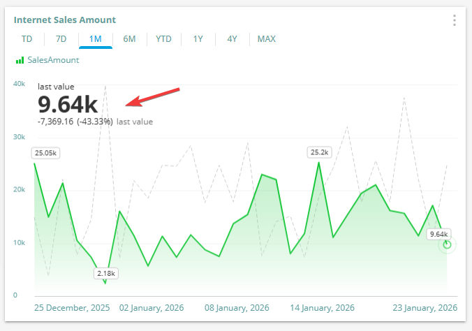Screen dimensions: 472x331
Task: Select the TD time range tab
Action: 27,39
